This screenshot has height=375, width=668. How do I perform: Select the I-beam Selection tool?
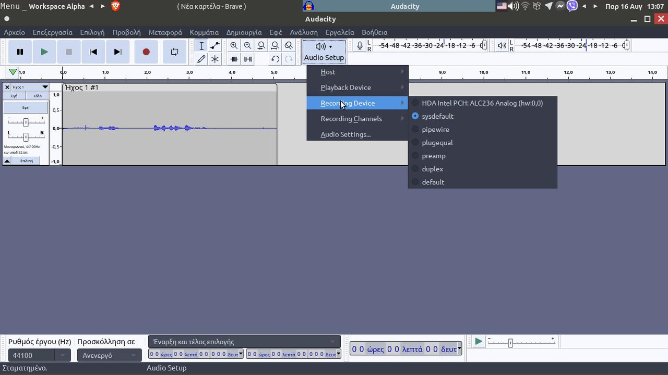click(x=201, y=46)
